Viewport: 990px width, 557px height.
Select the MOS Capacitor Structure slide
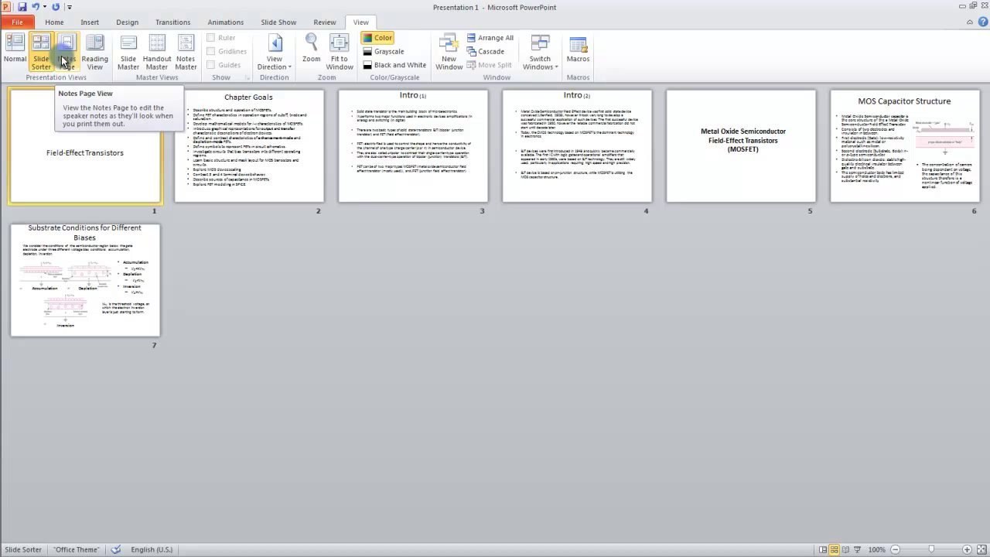point(905,145)
